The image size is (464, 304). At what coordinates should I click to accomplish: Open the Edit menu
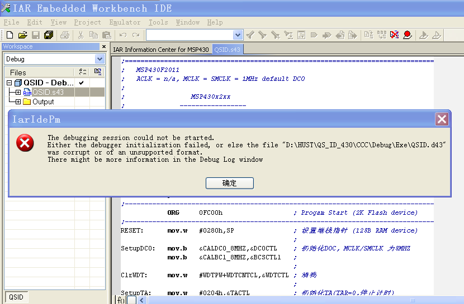click(x=35, y=22)
